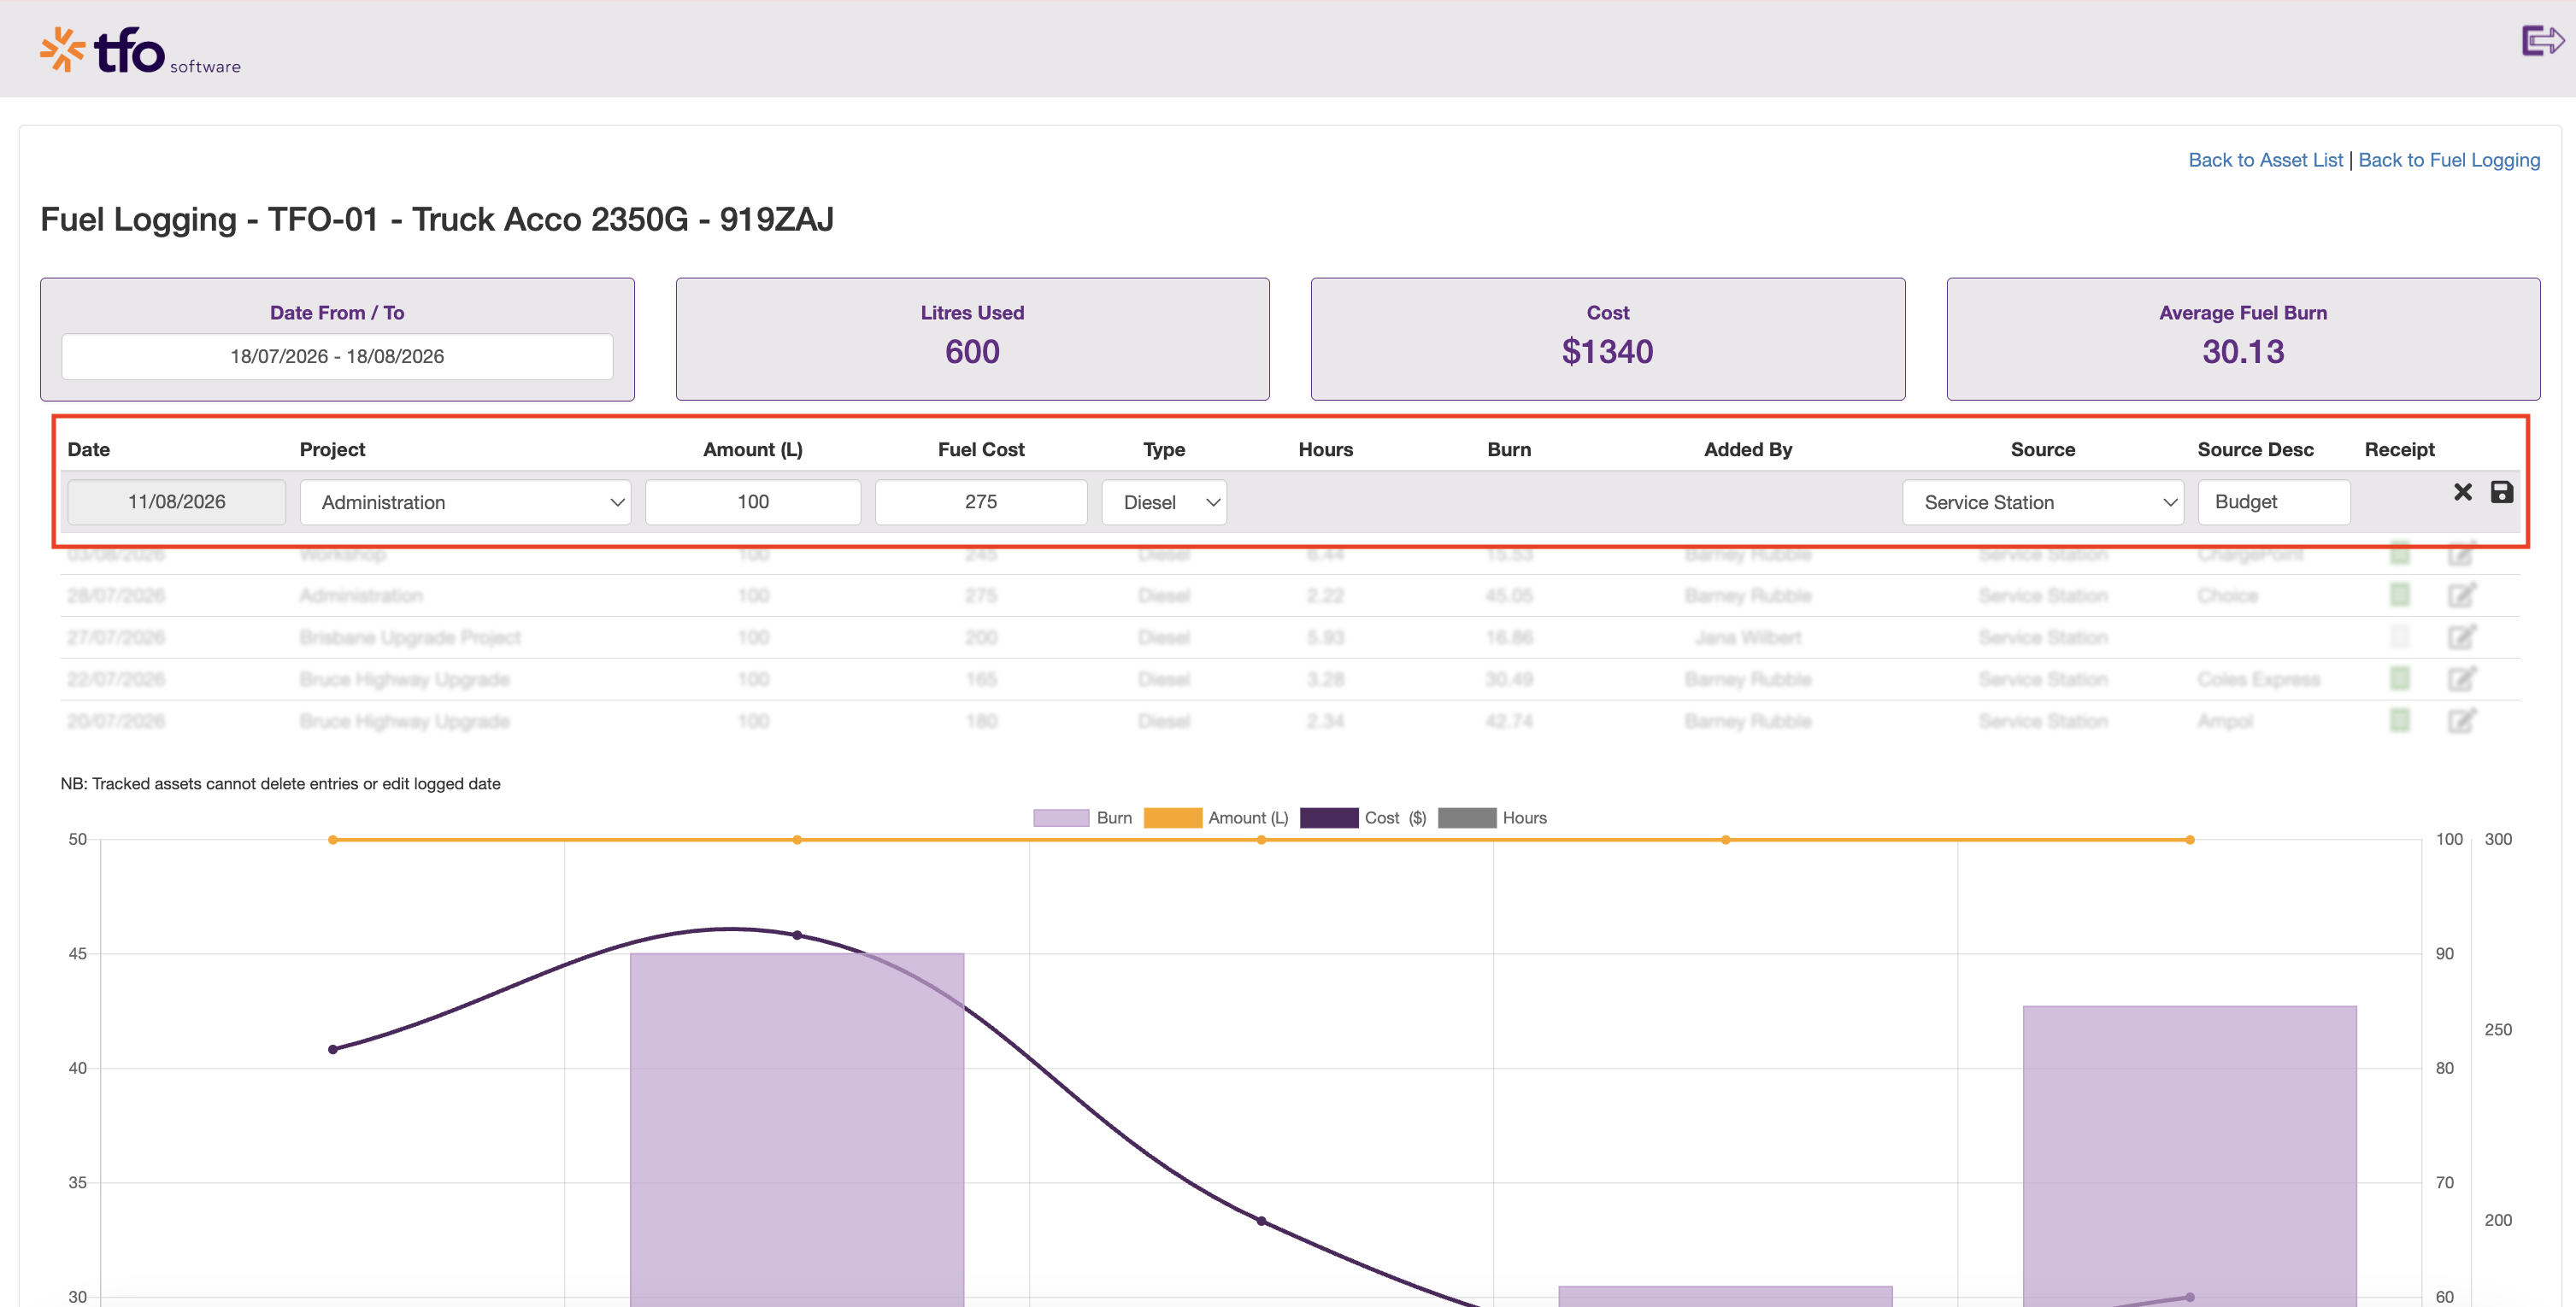
Task: Edit the Ampol fuel entry row
Action: pyautogui.click(x=2461, y=720)
